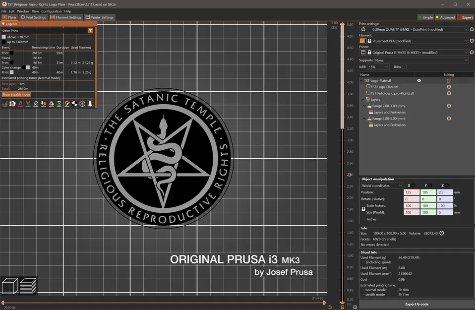The image size is (475, 310).
Task: Check the Inches checkbox in Object manipulation
Action: 364,218
